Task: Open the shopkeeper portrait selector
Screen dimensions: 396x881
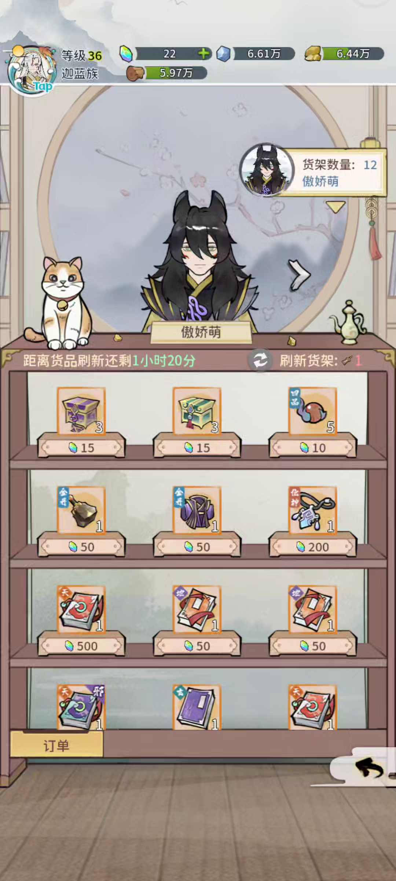Action: (267, 170)
